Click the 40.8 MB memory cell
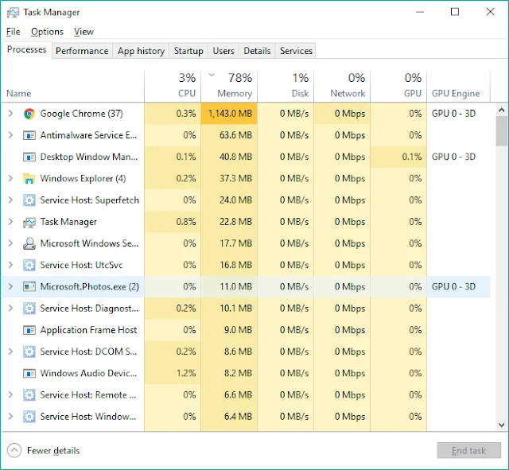Viewport: 509px width, 470px height. [x=229, y=157]
